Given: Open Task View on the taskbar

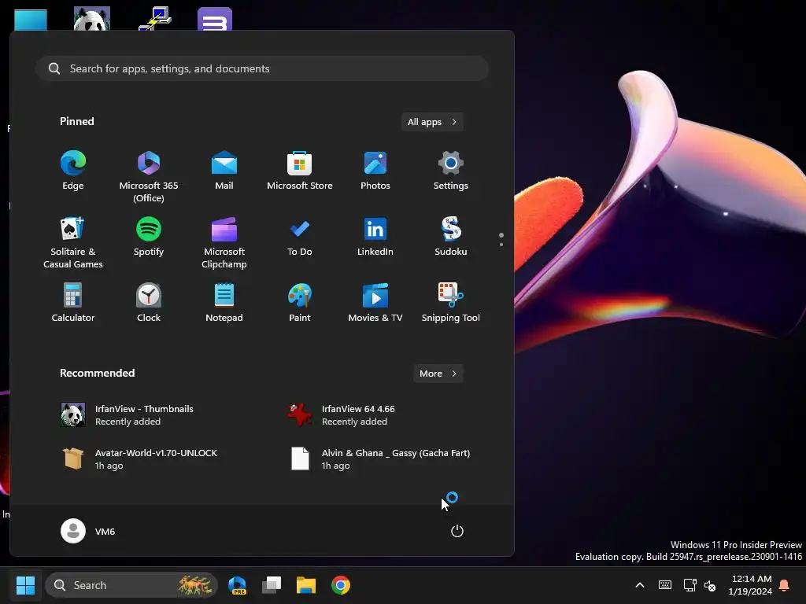Looking at the screenshot, I should pyautogui.click(x=272, y=585).
